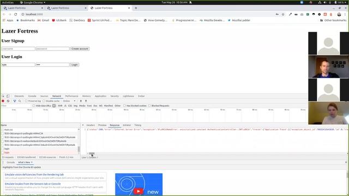Open a new Chrome tab

pyautogui.click(x=136, y=8)
